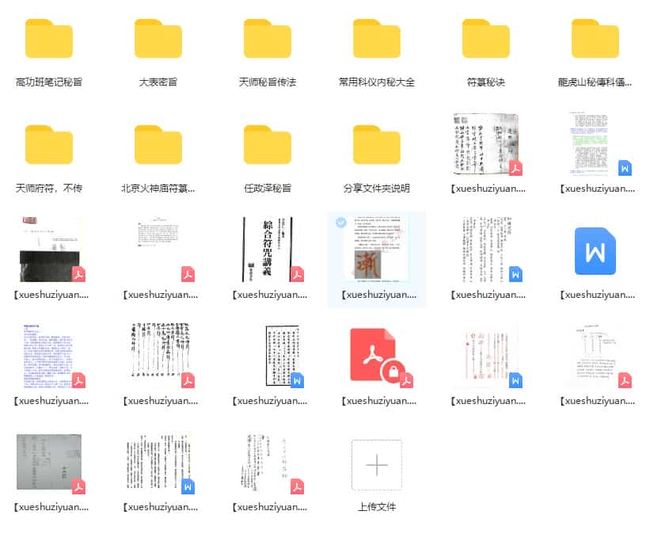650x553 pixels.
Task: Open the 天师秘旨传法 folder
Action: coord(268,38)
